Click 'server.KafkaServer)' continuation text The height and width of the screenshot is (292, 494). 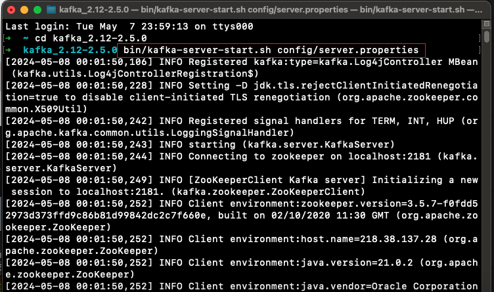click(61, 169)
